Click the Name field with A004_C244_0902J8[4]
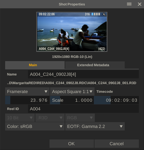 click(x=83, y=74)
